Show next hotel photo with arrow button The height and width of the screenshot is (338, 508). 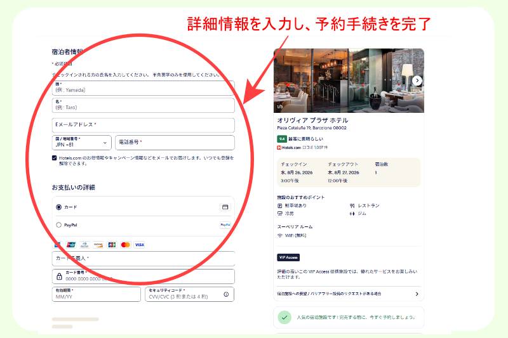click(417, 80)
